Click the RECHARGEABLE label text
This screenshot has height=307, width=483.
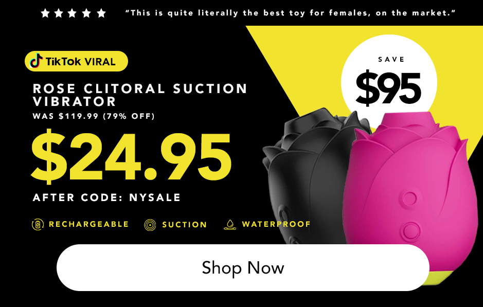[88, 224]
